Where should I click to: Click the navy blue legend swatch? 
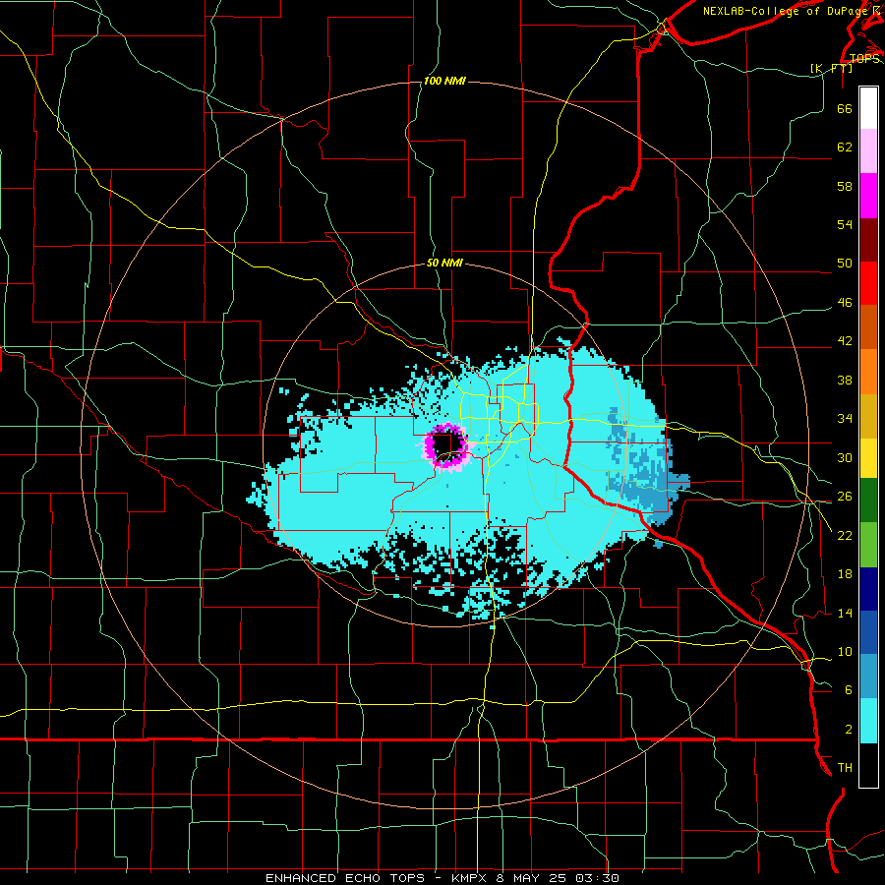(868, 589)
